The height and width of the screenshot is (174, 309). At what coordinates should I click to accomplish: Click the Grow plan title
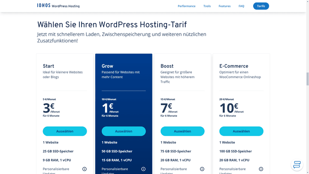[107, 66]
